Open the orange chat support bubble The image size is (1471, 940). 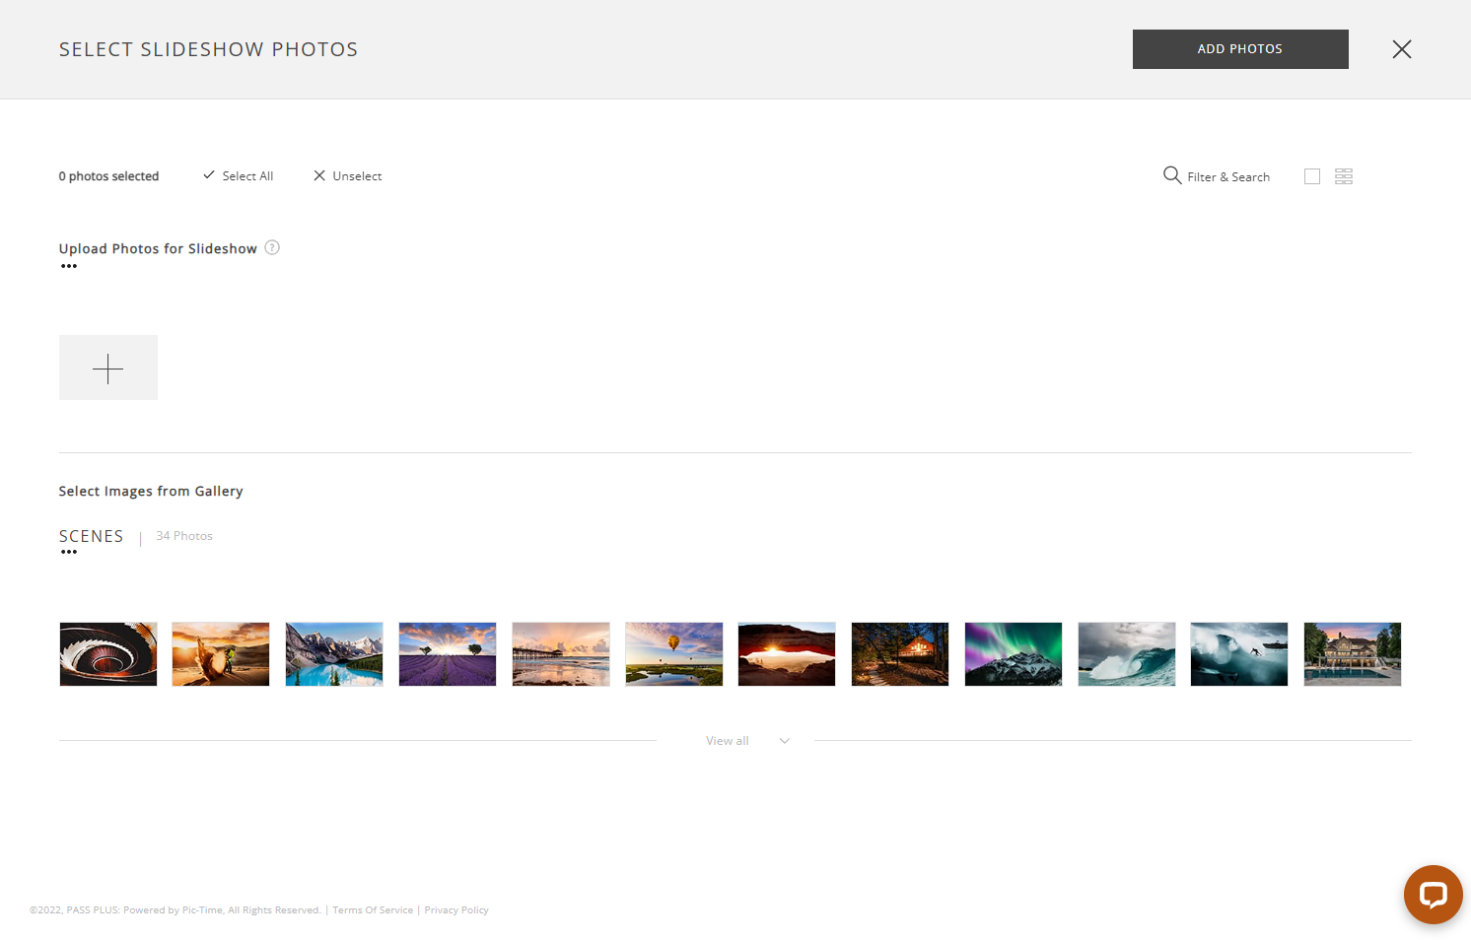pyautogui.click(x=1434, y=895)
